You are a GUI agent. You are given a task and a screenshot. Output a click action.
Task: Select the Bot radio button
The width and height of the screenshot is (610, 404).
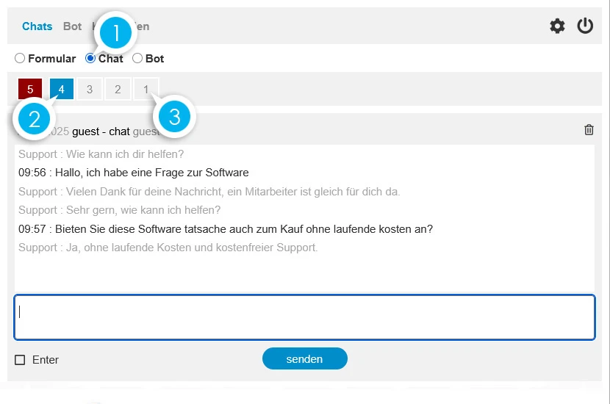[x=137, y=59]
